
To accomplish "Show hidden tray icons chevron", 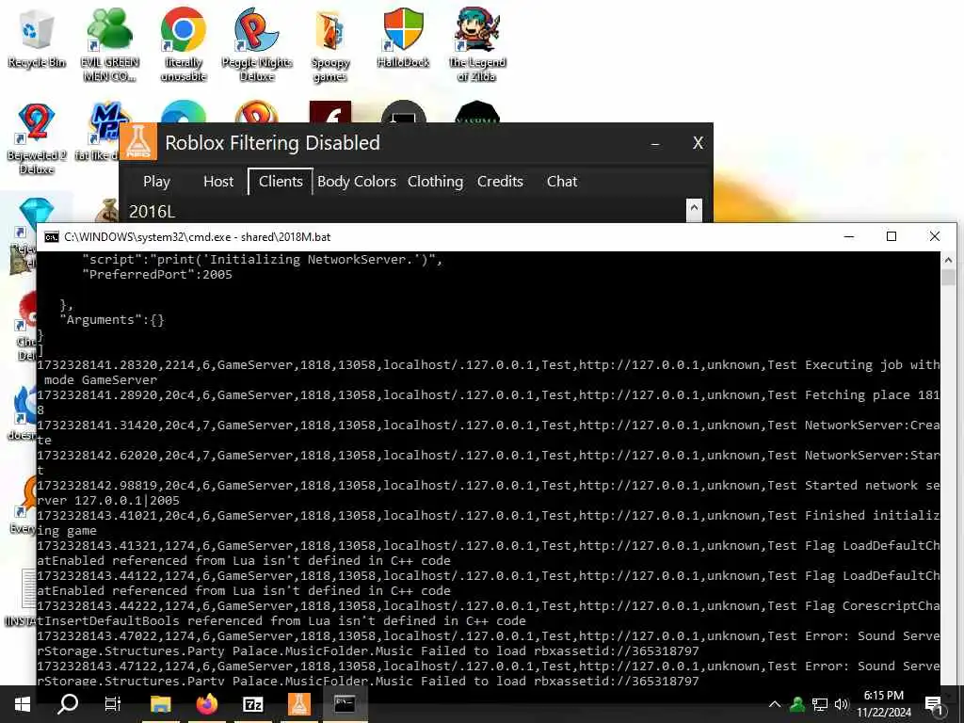I will pos(775,704).
